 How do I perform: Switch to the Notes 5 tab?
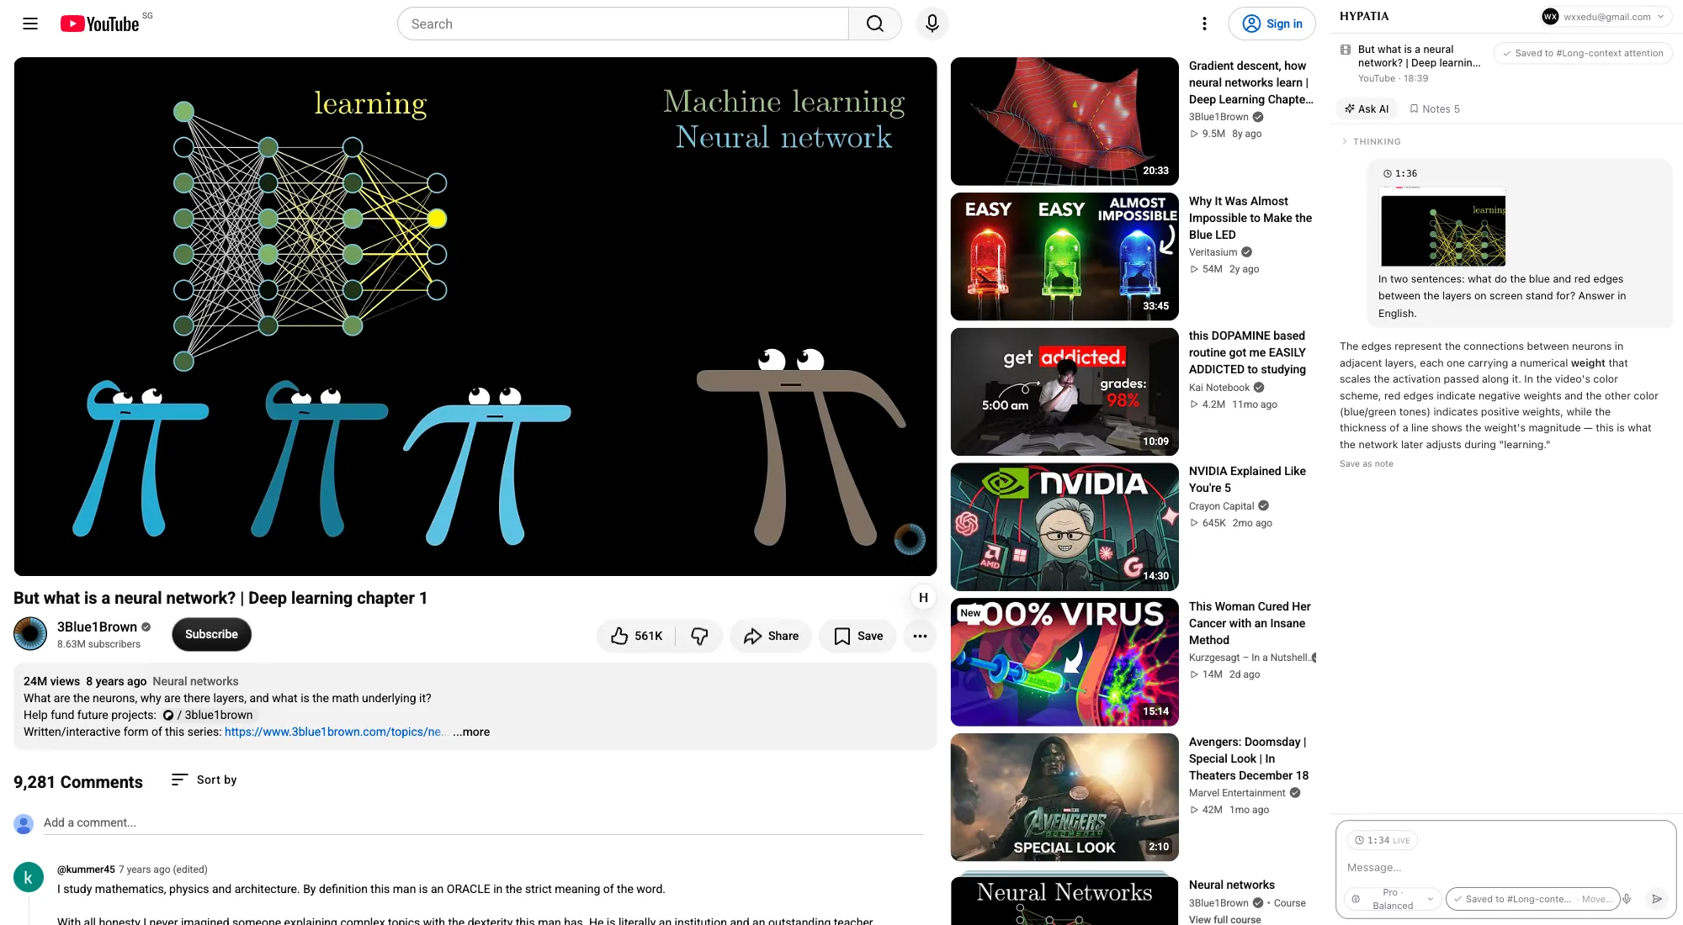point(1435,108)
